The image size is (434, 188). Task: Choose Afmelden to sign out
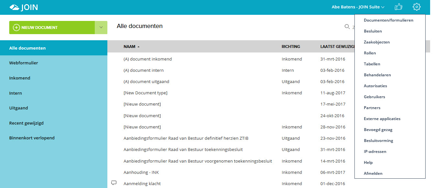[x=373, y=173]
